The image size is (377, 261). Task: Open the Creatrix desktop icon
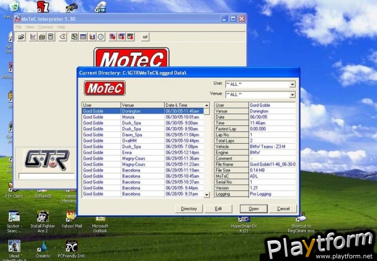(x=43, y=250)
